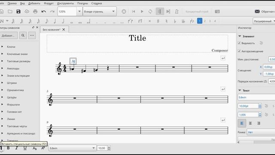Viewport: 275px width, 155px height.
Task: Select voice 2
Action: click(205, 21)
